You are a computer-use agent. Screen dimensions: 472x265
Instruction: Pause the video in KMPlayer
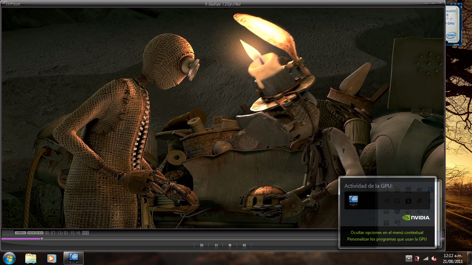pos(216,245)
